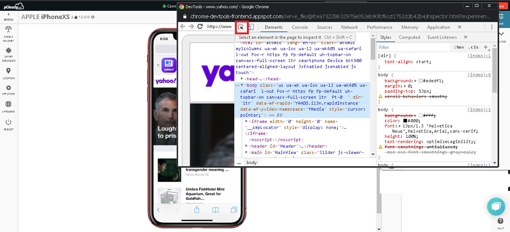Show more Styles sidebar tabs

465,37
